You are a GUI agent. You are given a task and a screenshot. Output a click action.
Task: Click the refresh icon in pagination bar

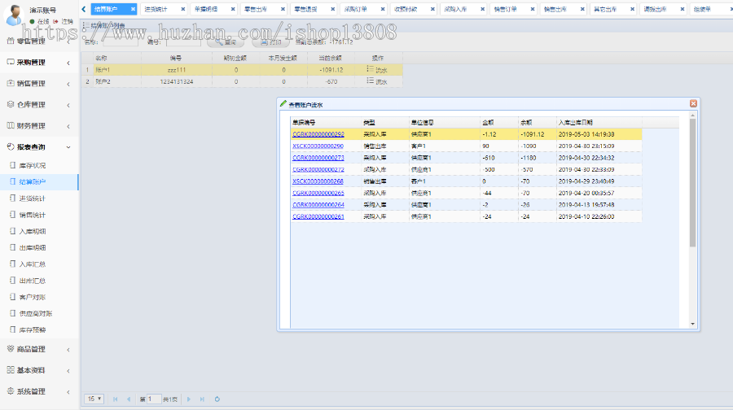pos(217,399)
